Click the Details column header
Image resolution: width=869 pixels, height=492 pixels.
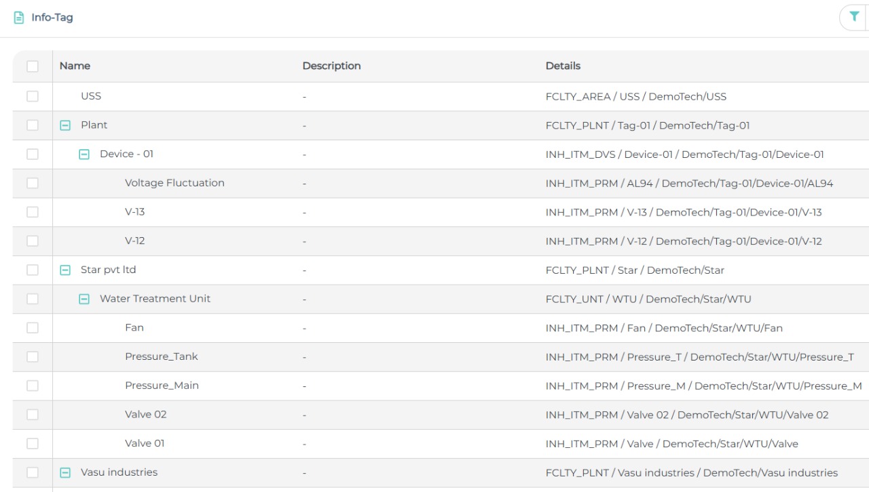(x=563, y=66)
